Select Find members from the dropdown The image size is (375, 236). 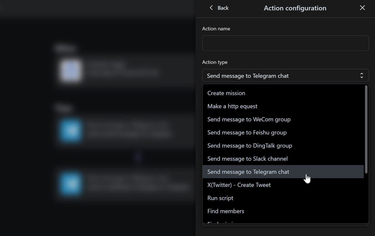(226, 211)
